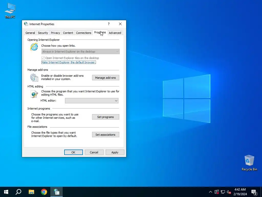Launch Google Chrome from the taskbar
Screen dimensions: 262x197
click(x=44, y=192)
